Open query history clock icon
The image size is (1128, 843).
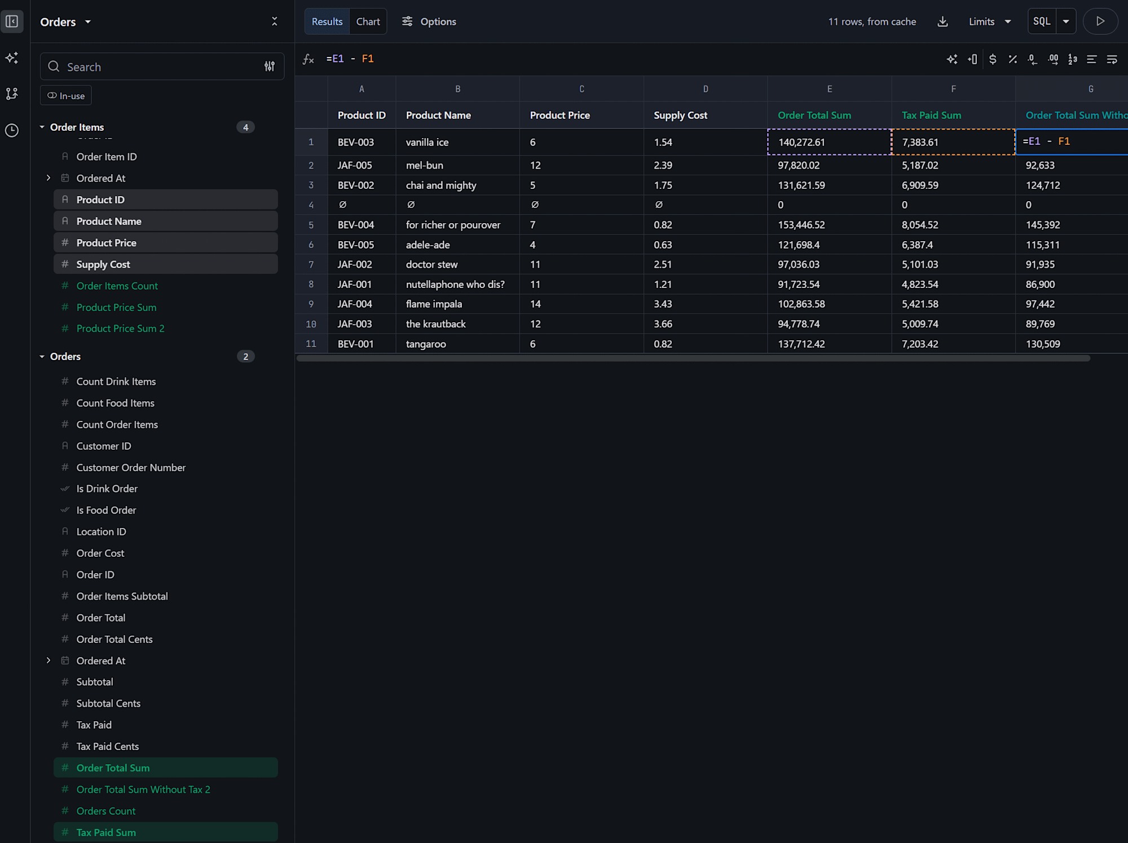coord(12,131)
